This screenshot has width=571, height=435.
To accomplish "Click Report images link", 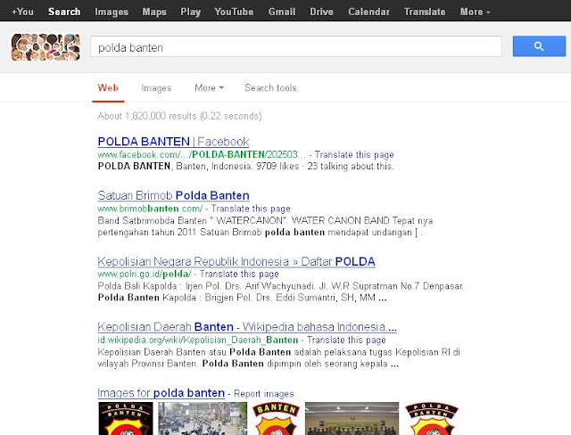I will (x=264, y=393).
